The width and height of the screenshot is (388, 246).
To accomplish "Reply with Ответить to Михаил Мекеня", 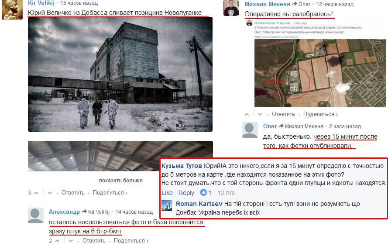I will click(x=283, y=114).
